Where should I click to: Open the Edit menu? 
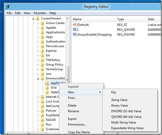pyautogui.click(x=18, y=13)
